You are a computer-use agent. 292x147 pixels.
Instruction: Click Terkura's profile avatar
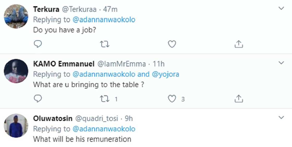click(16, 16)
